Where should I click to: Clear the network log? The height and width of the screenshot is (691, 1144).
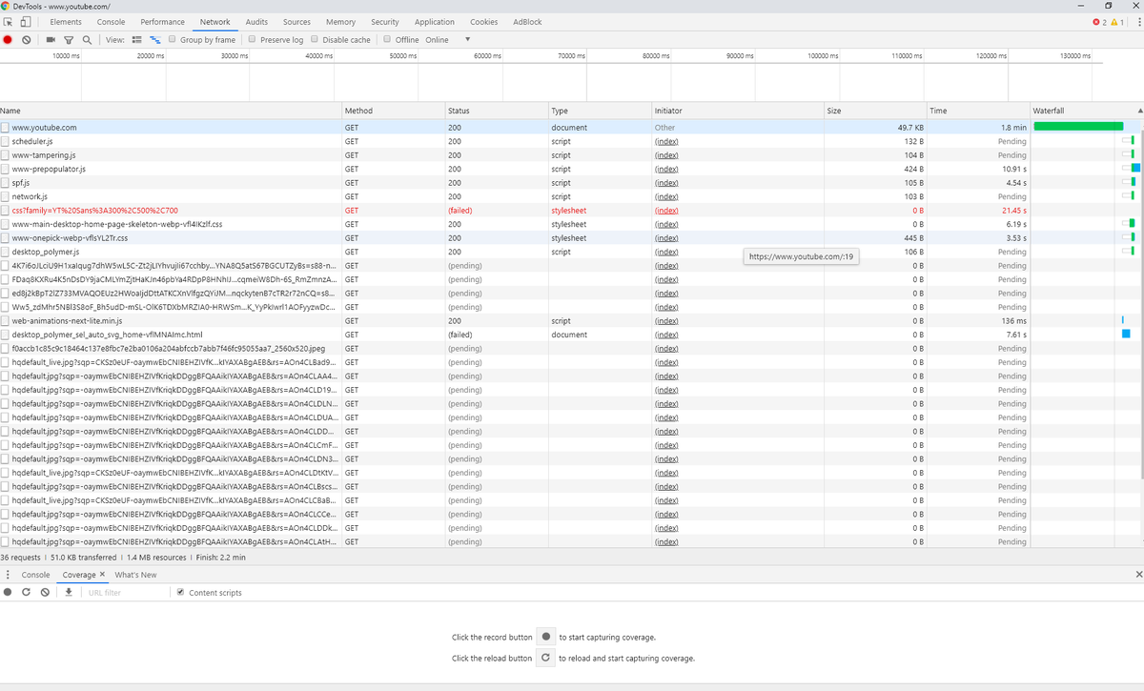pyautogui.click(x=27, y=40)
